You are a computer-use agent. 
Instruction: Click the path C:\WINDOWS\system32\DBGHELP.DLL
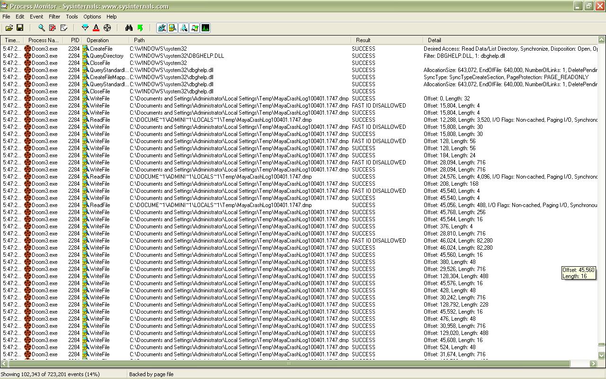(177, 56)
